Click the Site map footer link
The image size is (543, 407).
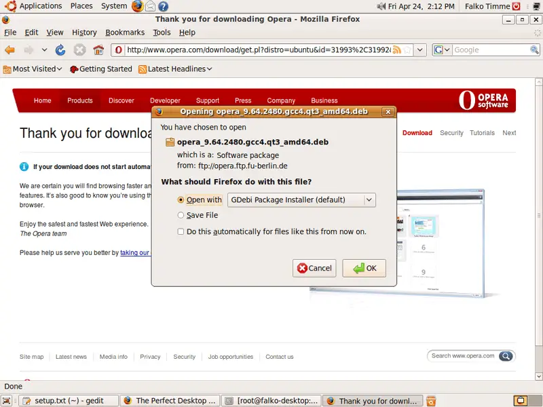coord(31,357)
